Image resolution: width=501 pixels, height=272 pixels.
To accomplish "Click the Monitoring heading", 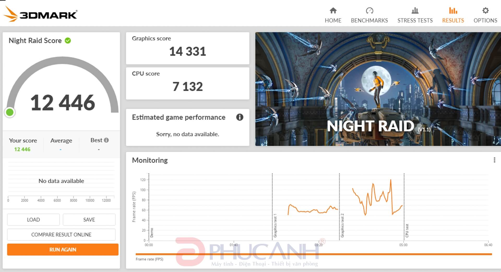I will tap(150, 160).
